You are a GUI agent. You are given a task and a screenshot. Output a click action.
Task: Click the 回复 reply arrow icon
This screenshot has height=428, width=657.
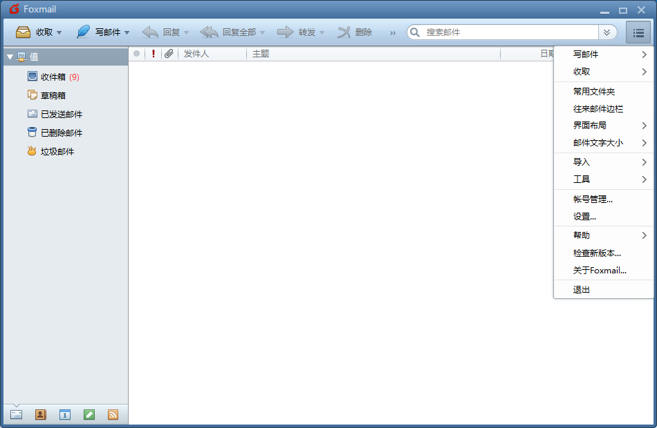point(150,32)
